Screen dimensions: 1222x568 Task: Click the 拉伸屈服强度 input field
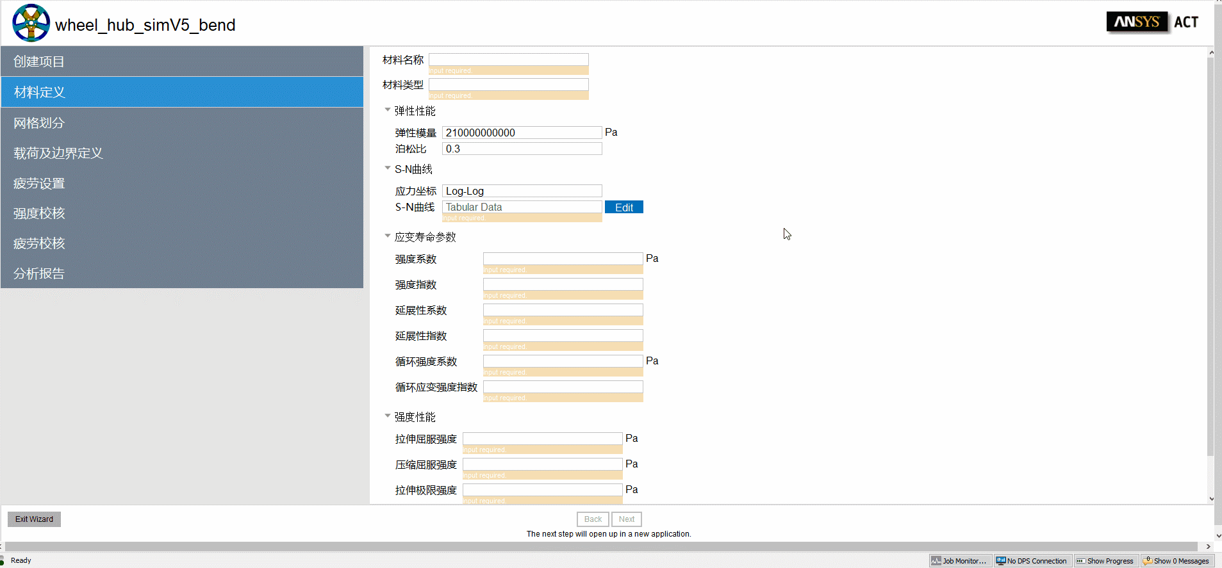coord(542,439)
